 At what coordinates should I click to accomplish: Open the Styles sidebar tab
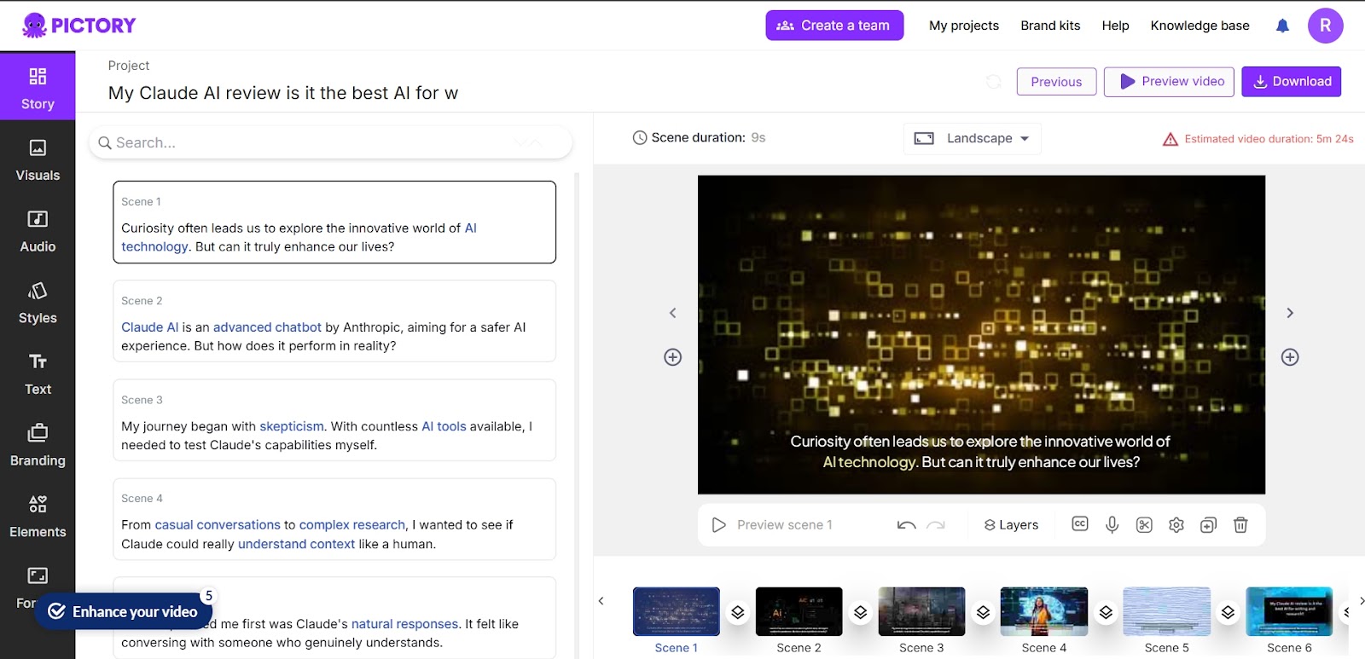38,303
